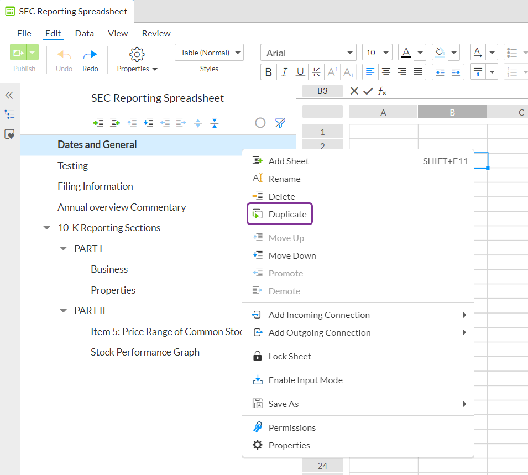Collapse the 10-K Reporting Sections tree
This screenshot has height=475, width=528.
pos(47,228)
